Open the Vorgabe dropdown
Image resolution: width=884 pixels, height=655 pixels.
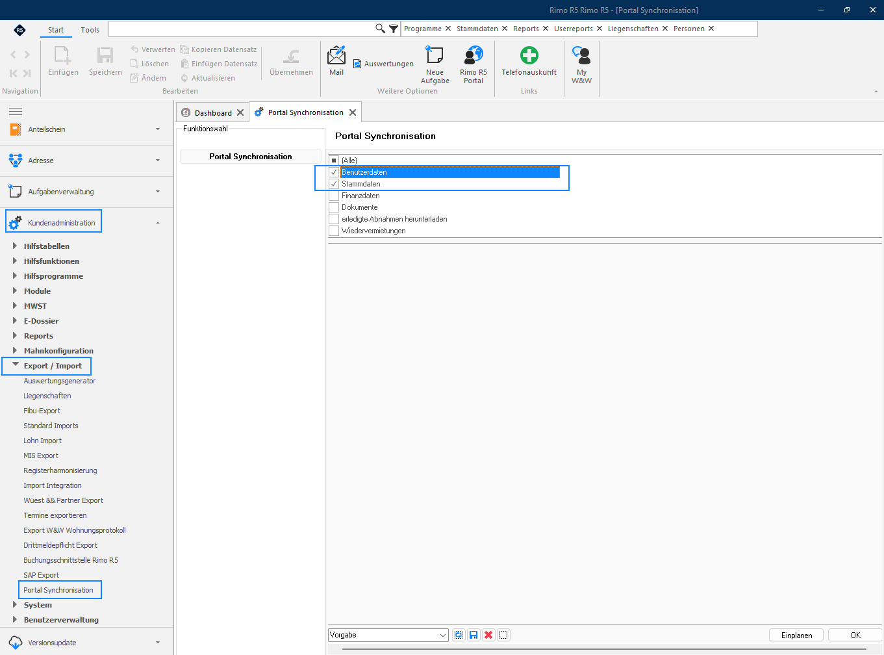pyautogui.click(x=444, y=635)
